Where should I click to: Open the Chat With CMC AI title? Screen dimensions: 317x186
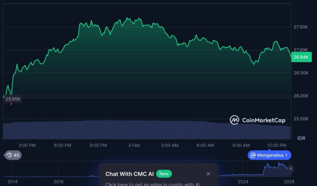click(129, 174)
